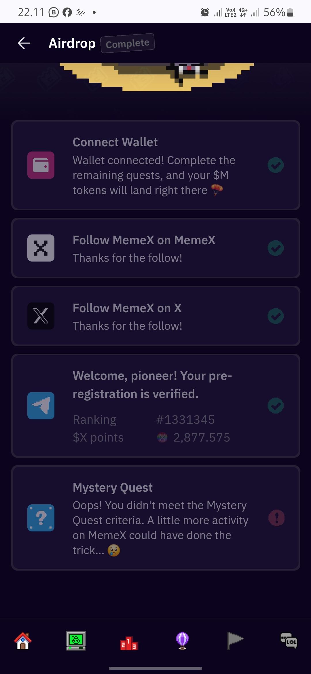Tap the Connect Wallet checkmark
This screenshot has height=674, width=311.
tap(276, 165)
